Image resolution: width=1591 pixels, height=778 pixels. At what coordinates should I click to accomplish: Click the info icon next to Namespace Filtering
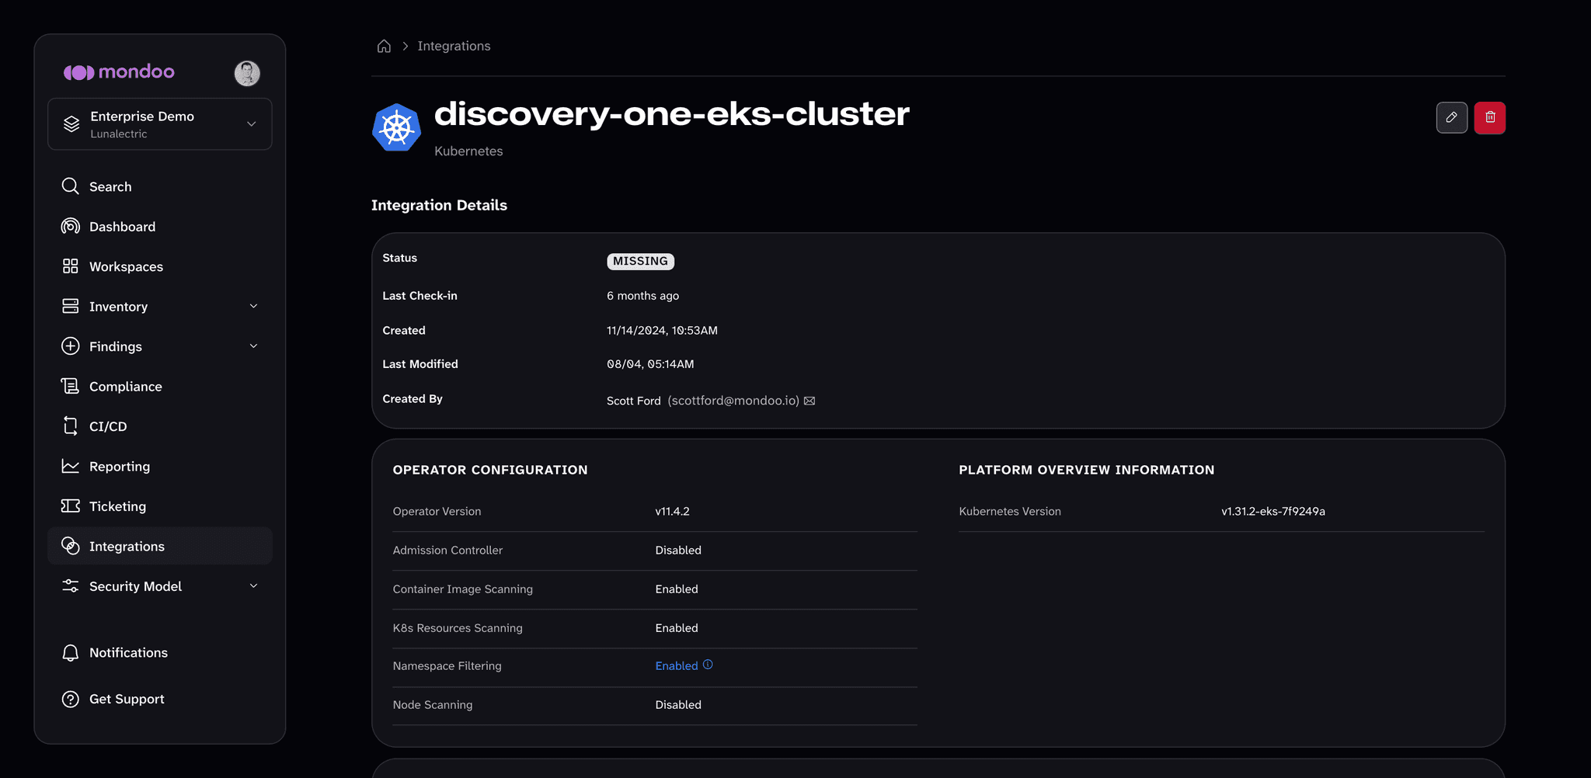708,665
